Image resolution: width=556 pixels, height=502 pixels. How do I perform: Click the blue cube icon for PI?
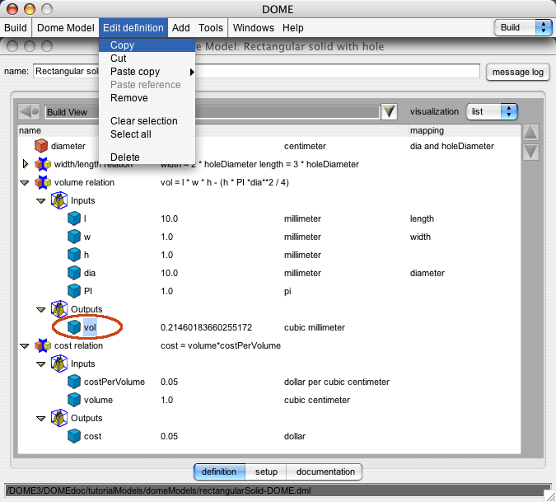[x=74, y=291]
